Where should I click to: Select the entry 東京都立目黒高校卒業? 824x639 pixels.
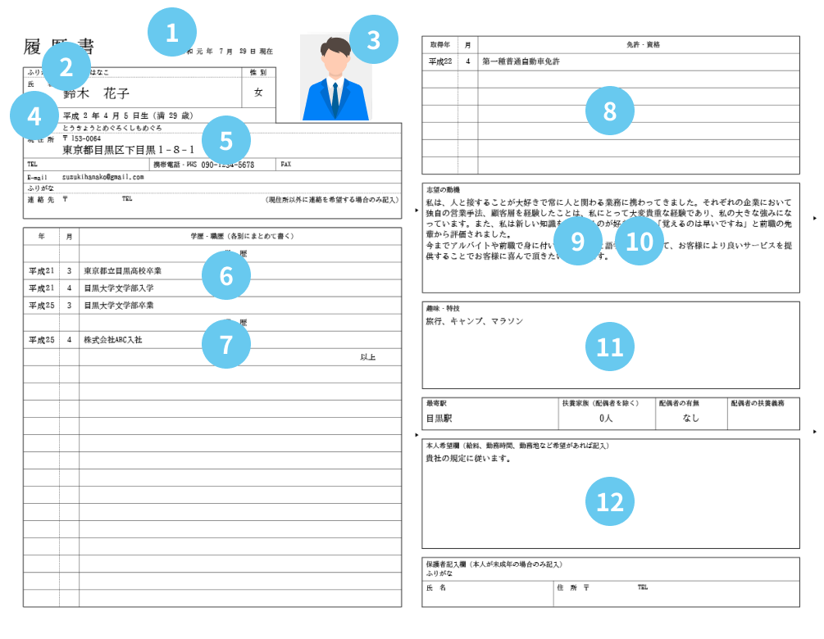pyautogui.click(x=123, y=271)
